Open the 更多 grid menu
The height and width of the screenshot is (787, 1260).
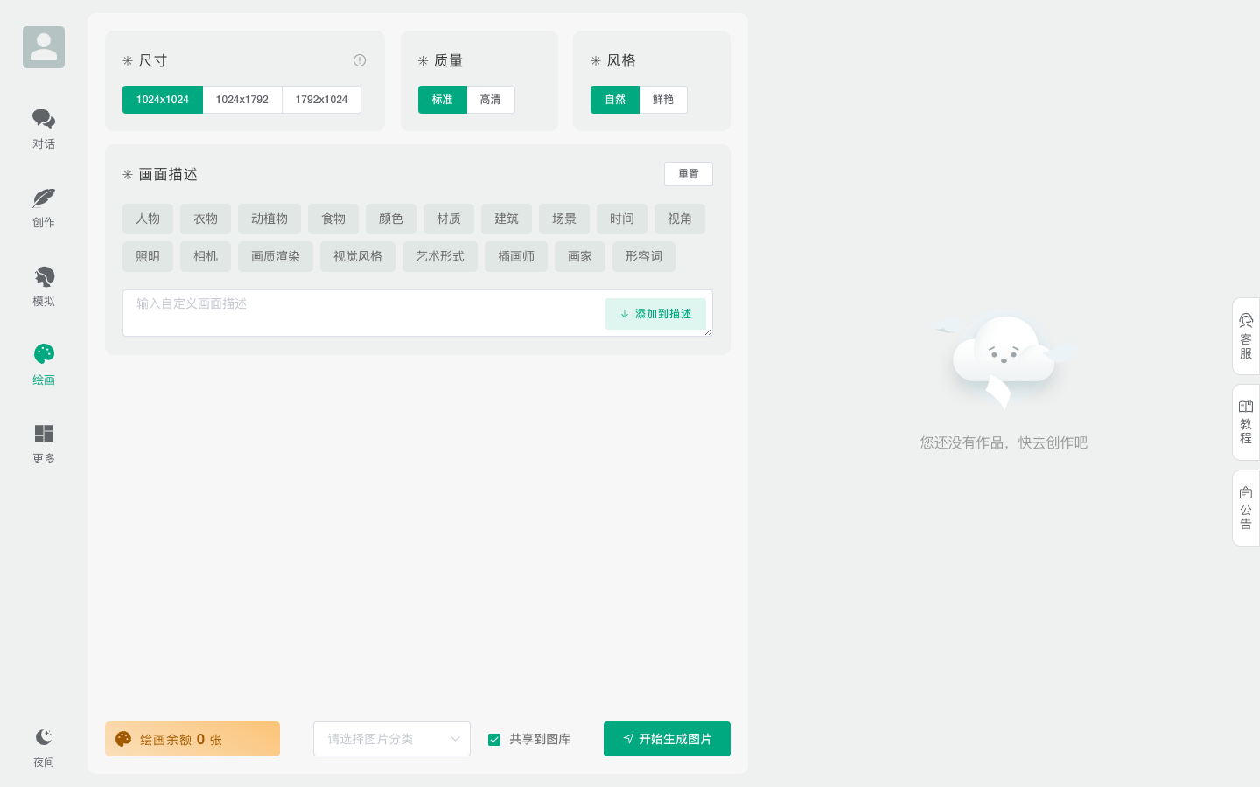(44, 443)
